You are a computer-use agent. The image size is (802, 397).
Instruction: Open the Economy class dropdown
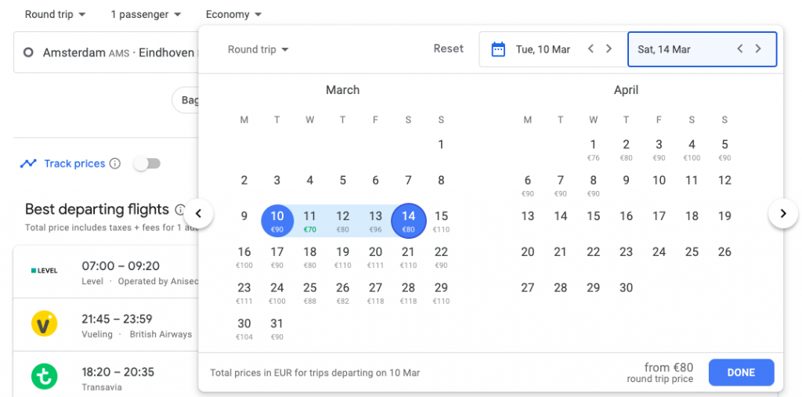pos(233,14)
